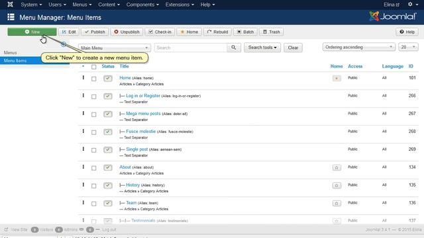Select the checkbox for Home row
This screenshot has height=238, width=424.
(94, 79)
